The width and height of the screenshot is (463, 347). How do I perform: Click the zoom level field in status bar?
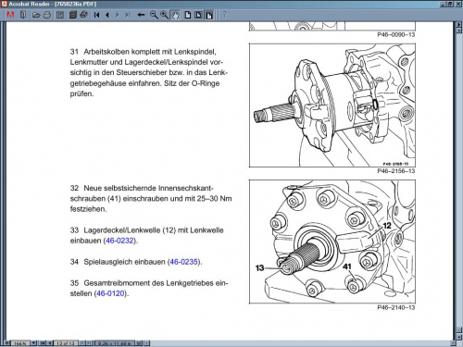[x=20, y=343]
